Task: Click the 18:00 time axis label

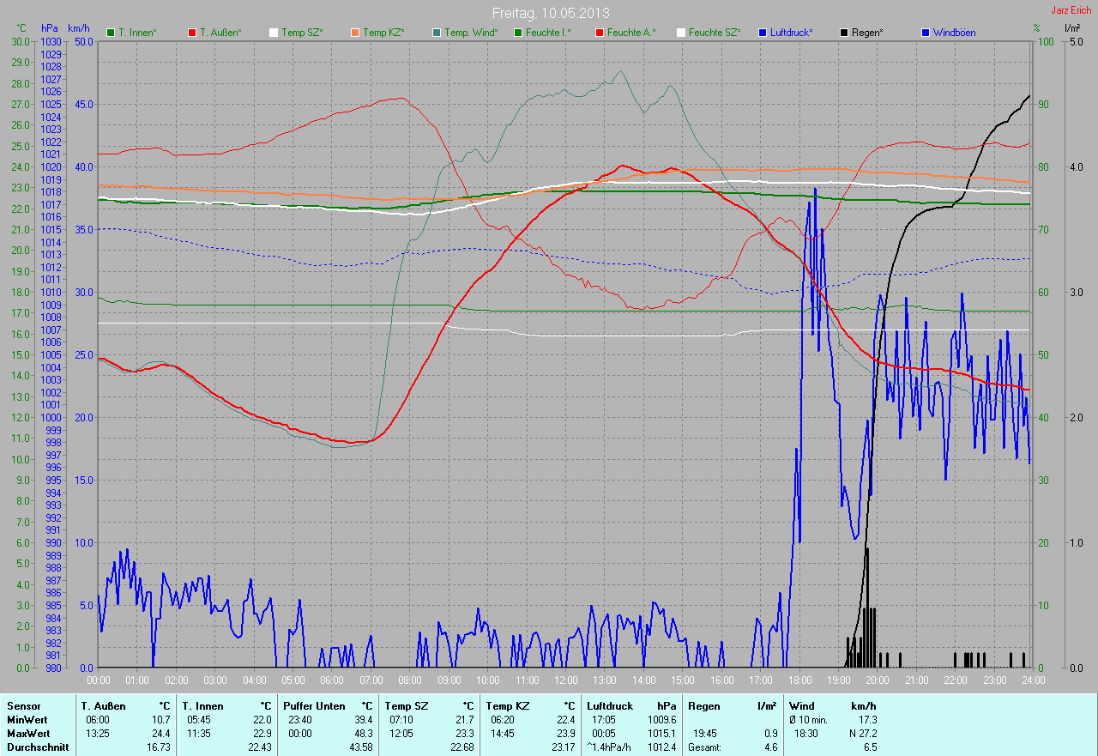Action: coord(799,680)
